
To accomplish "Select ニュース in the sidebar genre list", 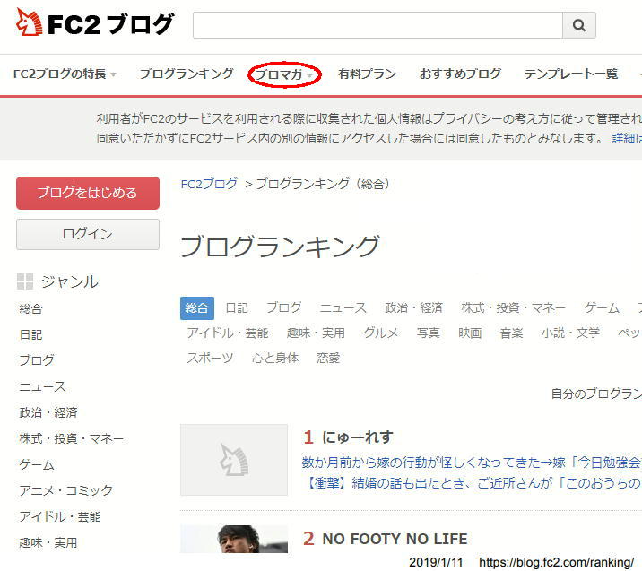I will point(42,386).
